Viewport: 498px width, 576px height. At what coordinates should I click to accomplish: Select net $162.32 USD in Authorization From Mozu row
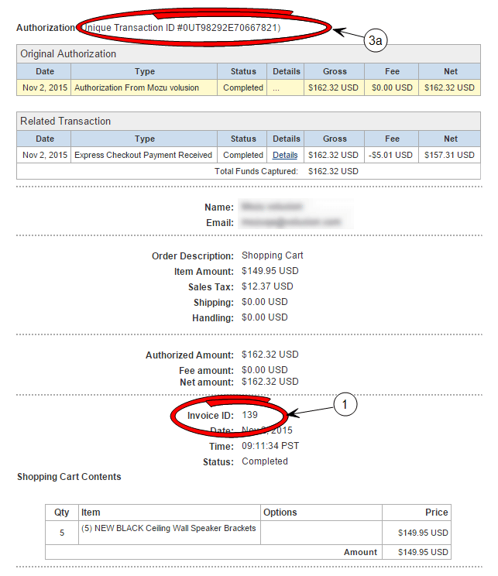pos(449,87)
